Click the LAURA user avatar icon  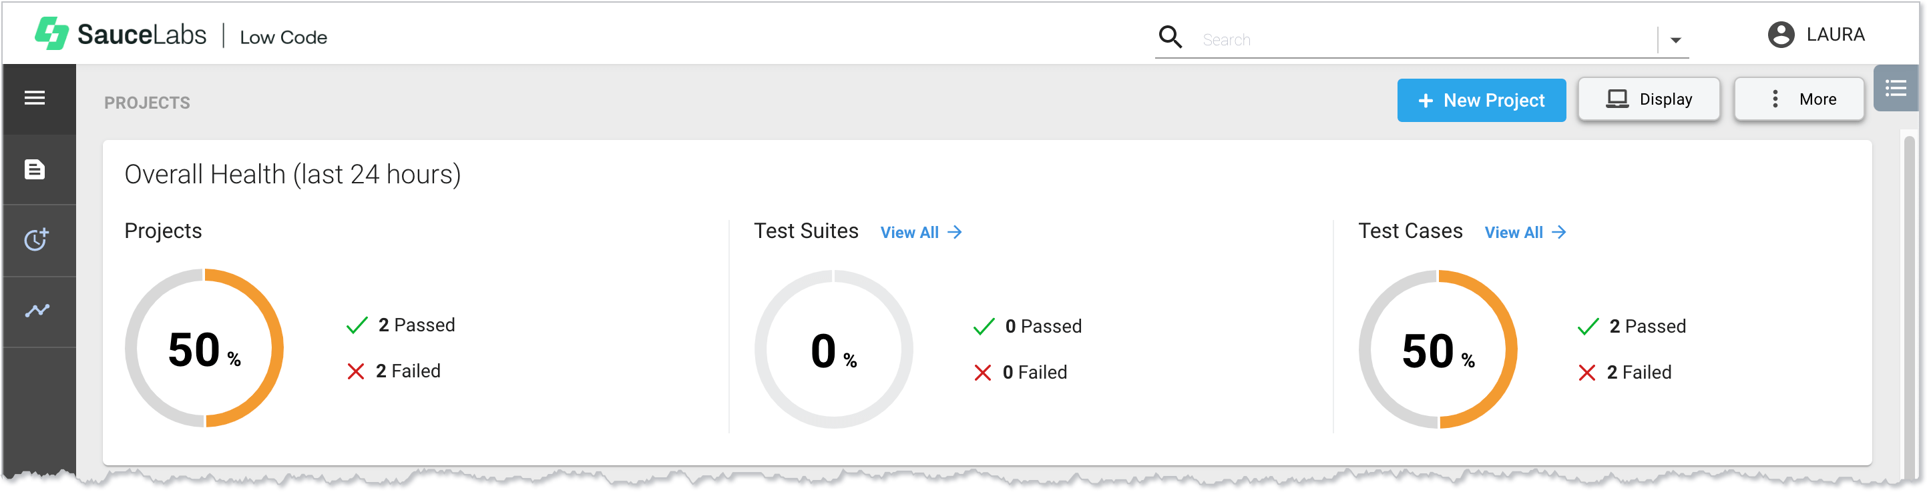tap(1780, 35)
